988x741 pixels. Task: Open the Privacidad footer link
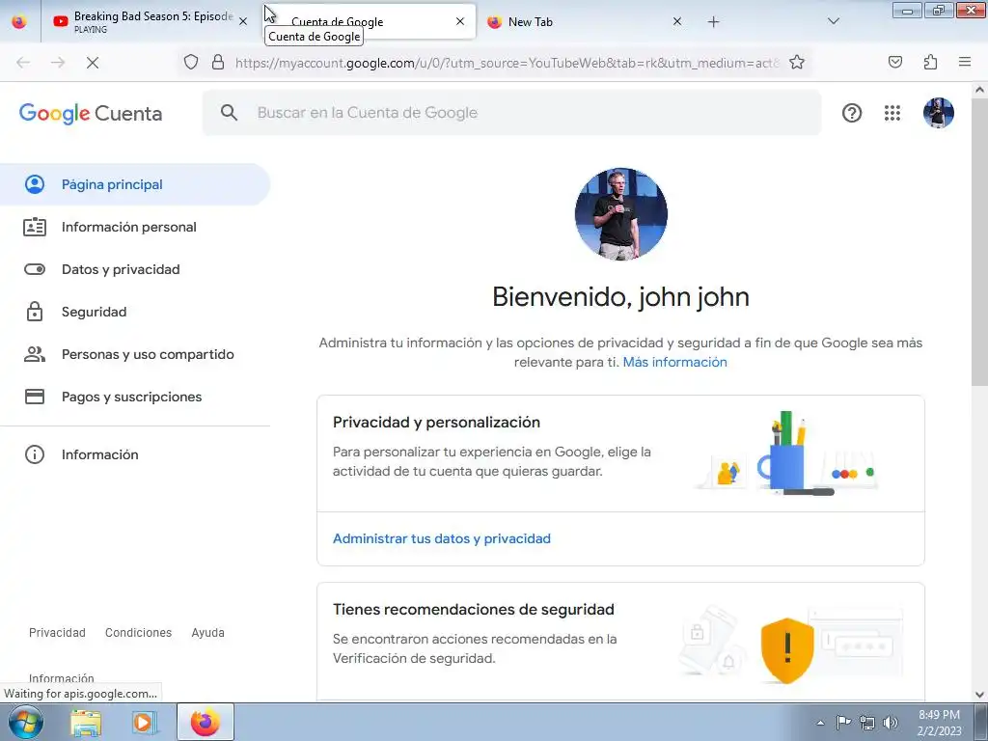[57, 633]
